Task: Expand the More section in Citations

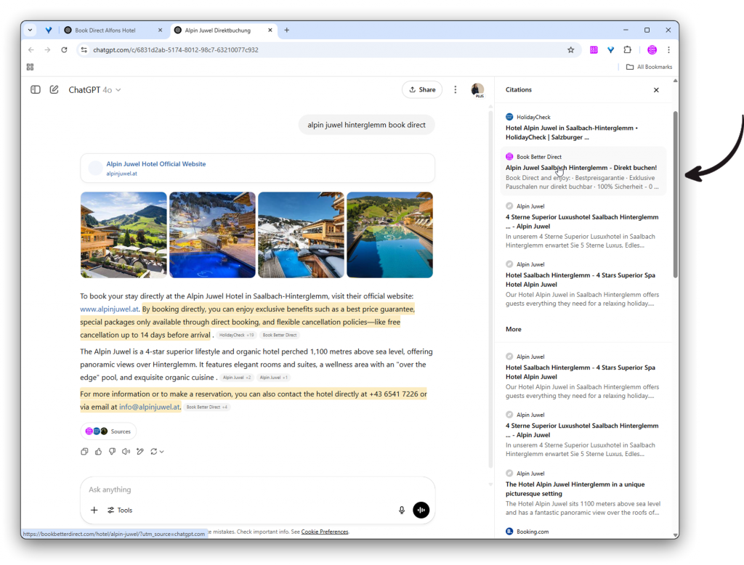Action: click(x=513, y=329)
